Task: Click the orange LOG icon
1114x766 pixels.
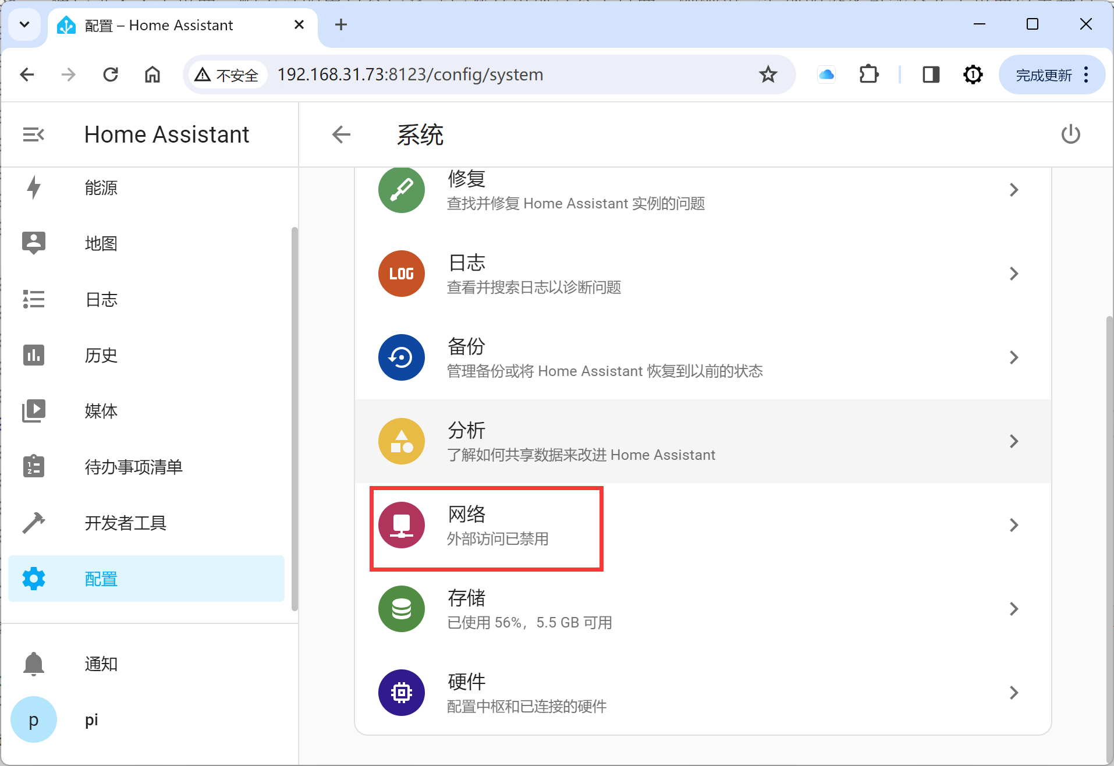Action: pyautogui.click(x=402, y=274)
